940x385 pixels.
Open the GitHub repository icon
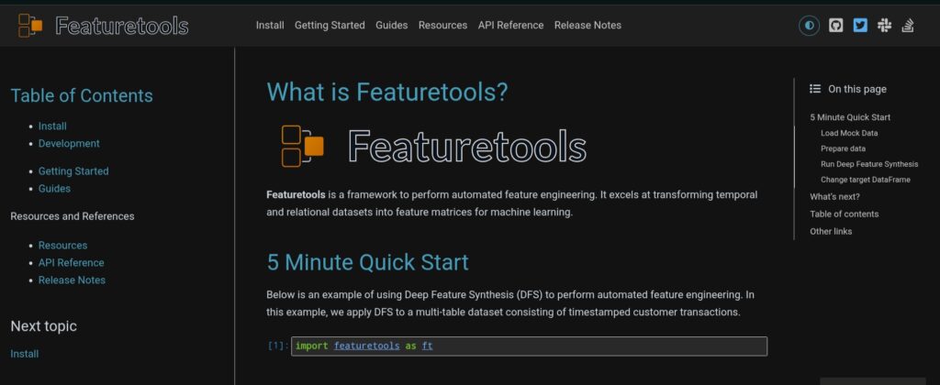coord(835,25)
